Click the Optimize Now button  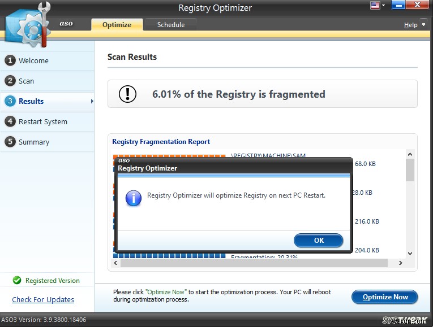[x=385, y=297]
